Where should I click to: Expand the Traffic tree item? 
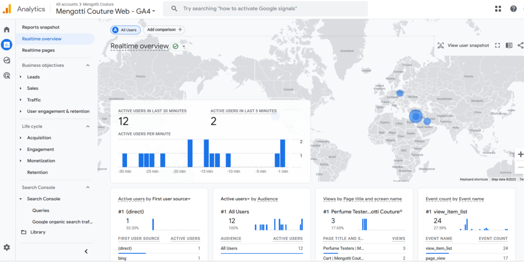[x=20, y=100]
